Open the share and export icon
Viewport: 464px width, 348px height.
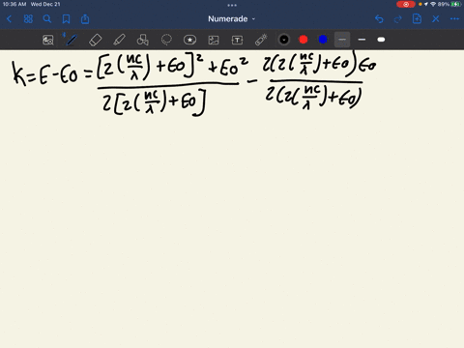(x=85, y=19)
